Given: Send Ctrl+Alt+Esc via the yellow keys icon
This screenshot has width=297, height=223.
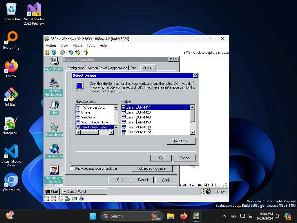Looking at the screenshot, I should point(77,52).
